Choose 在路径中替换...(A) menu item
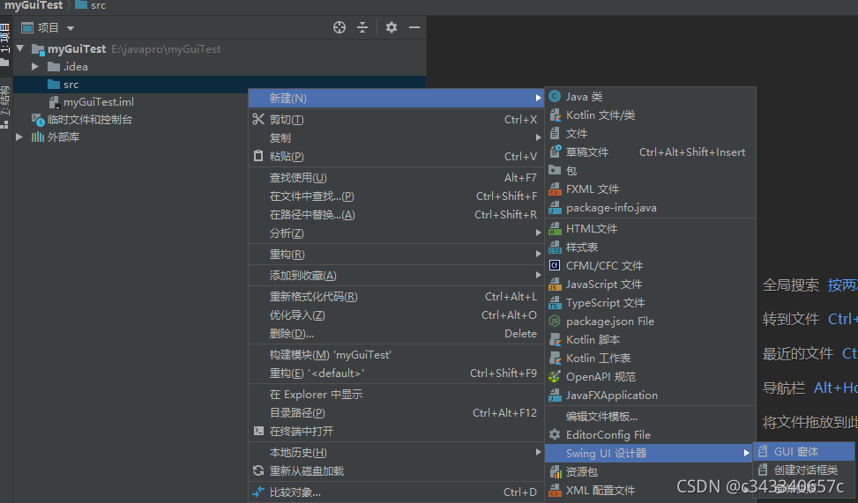858x503 pixels. pyautogui.click(x=396, y=215)
